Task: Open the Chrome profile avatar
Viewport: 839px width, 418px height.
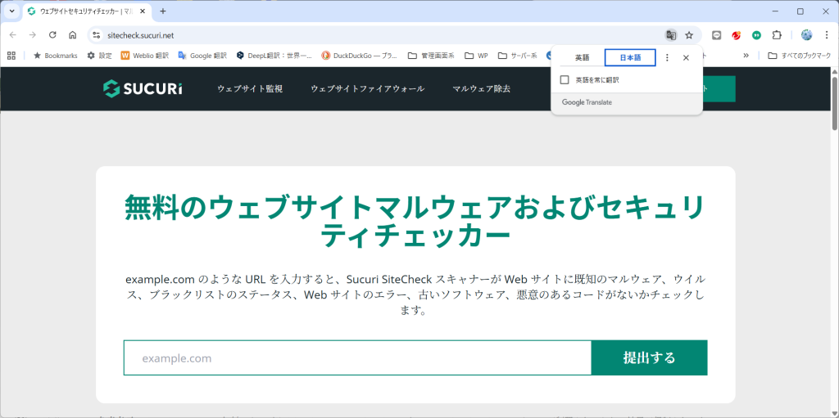Action: 806,35
